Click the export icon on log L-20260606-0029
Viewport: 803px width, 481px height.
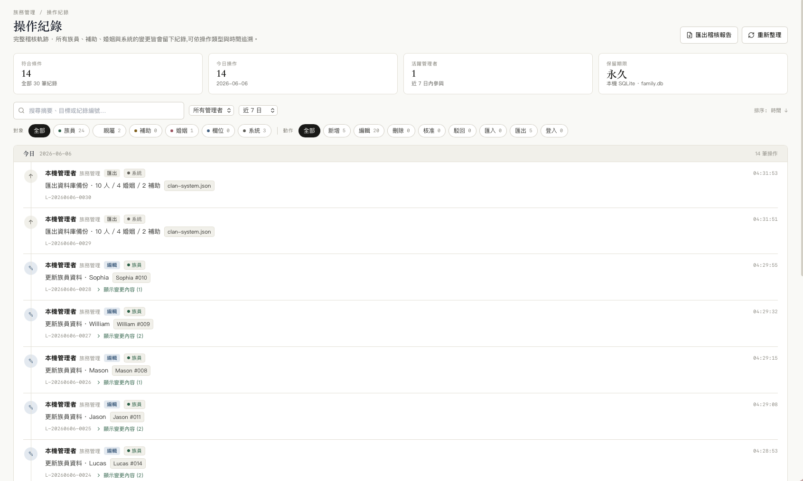[x=31, y=222]
